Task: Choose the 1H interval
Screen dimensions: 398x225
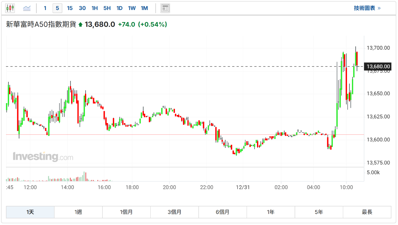Action: click(95, 8)
